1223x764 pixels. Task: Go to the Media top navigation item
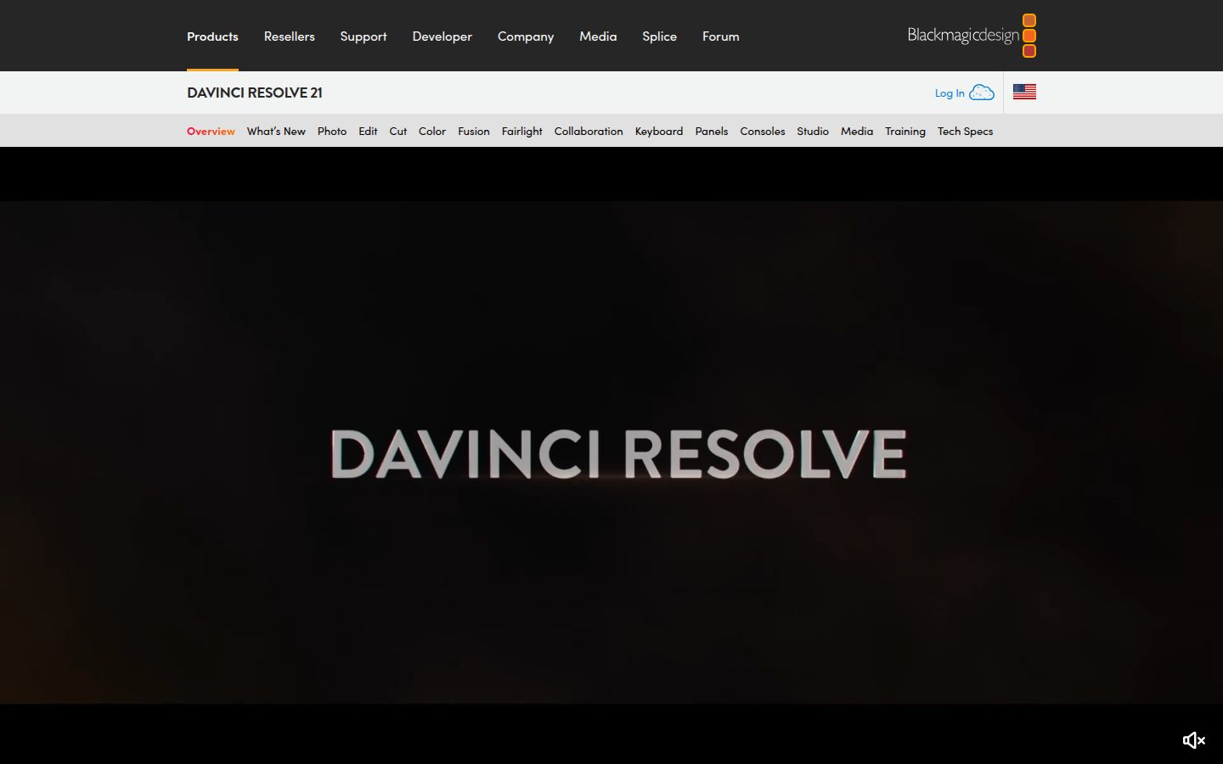point(598,37)
